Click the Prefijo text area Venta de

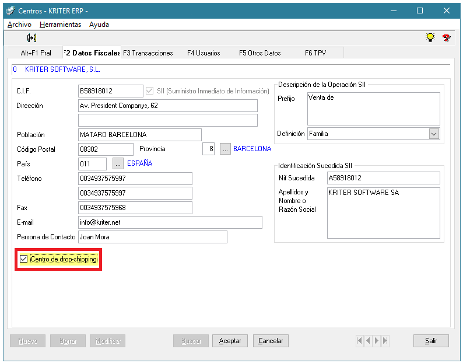pos(374,109)
